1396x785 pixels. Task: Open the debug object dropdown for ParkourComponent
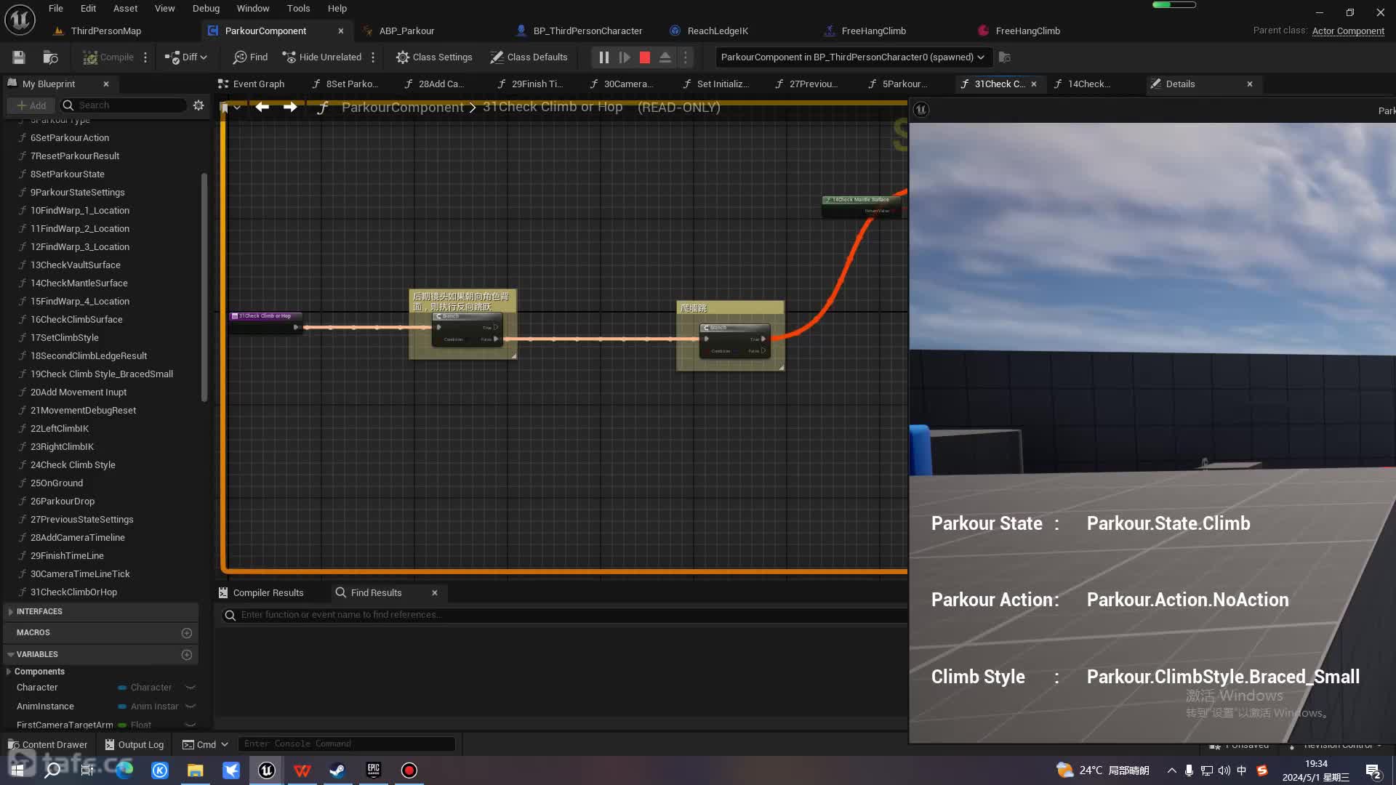(x=853, y=57)
